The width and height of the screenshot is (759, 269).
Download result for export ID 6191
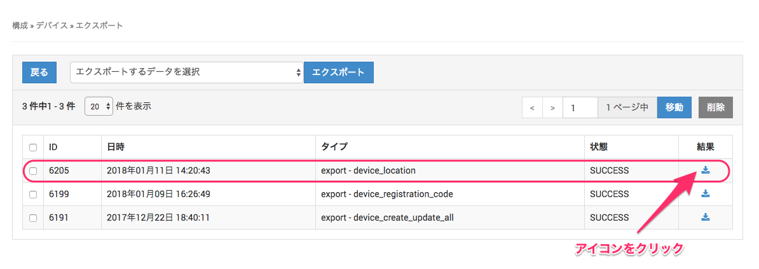point(706,217)
